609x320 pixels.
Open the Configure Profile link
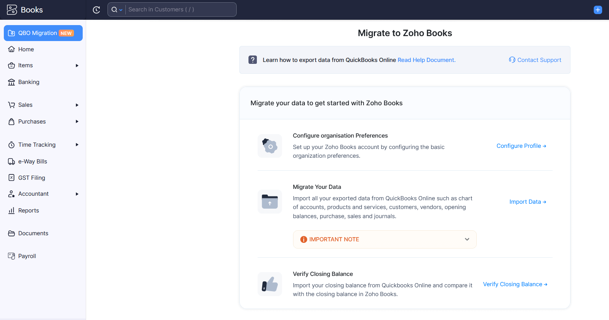(x=521, y=146)
